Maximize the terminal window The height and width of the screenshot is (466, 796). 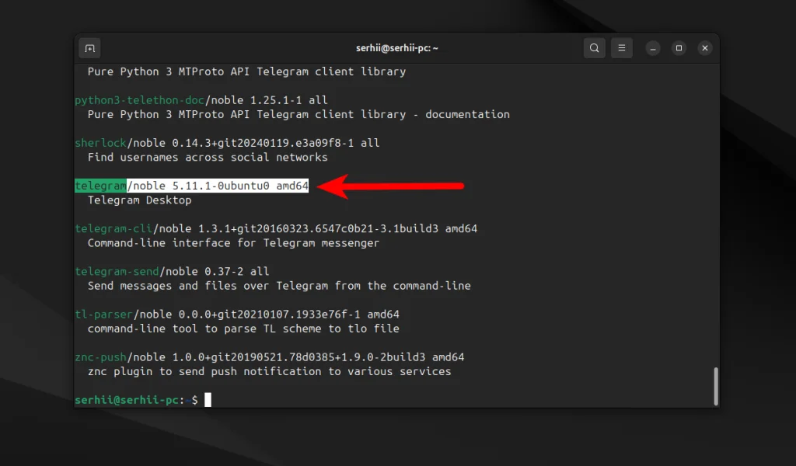[x=679, y=48]
